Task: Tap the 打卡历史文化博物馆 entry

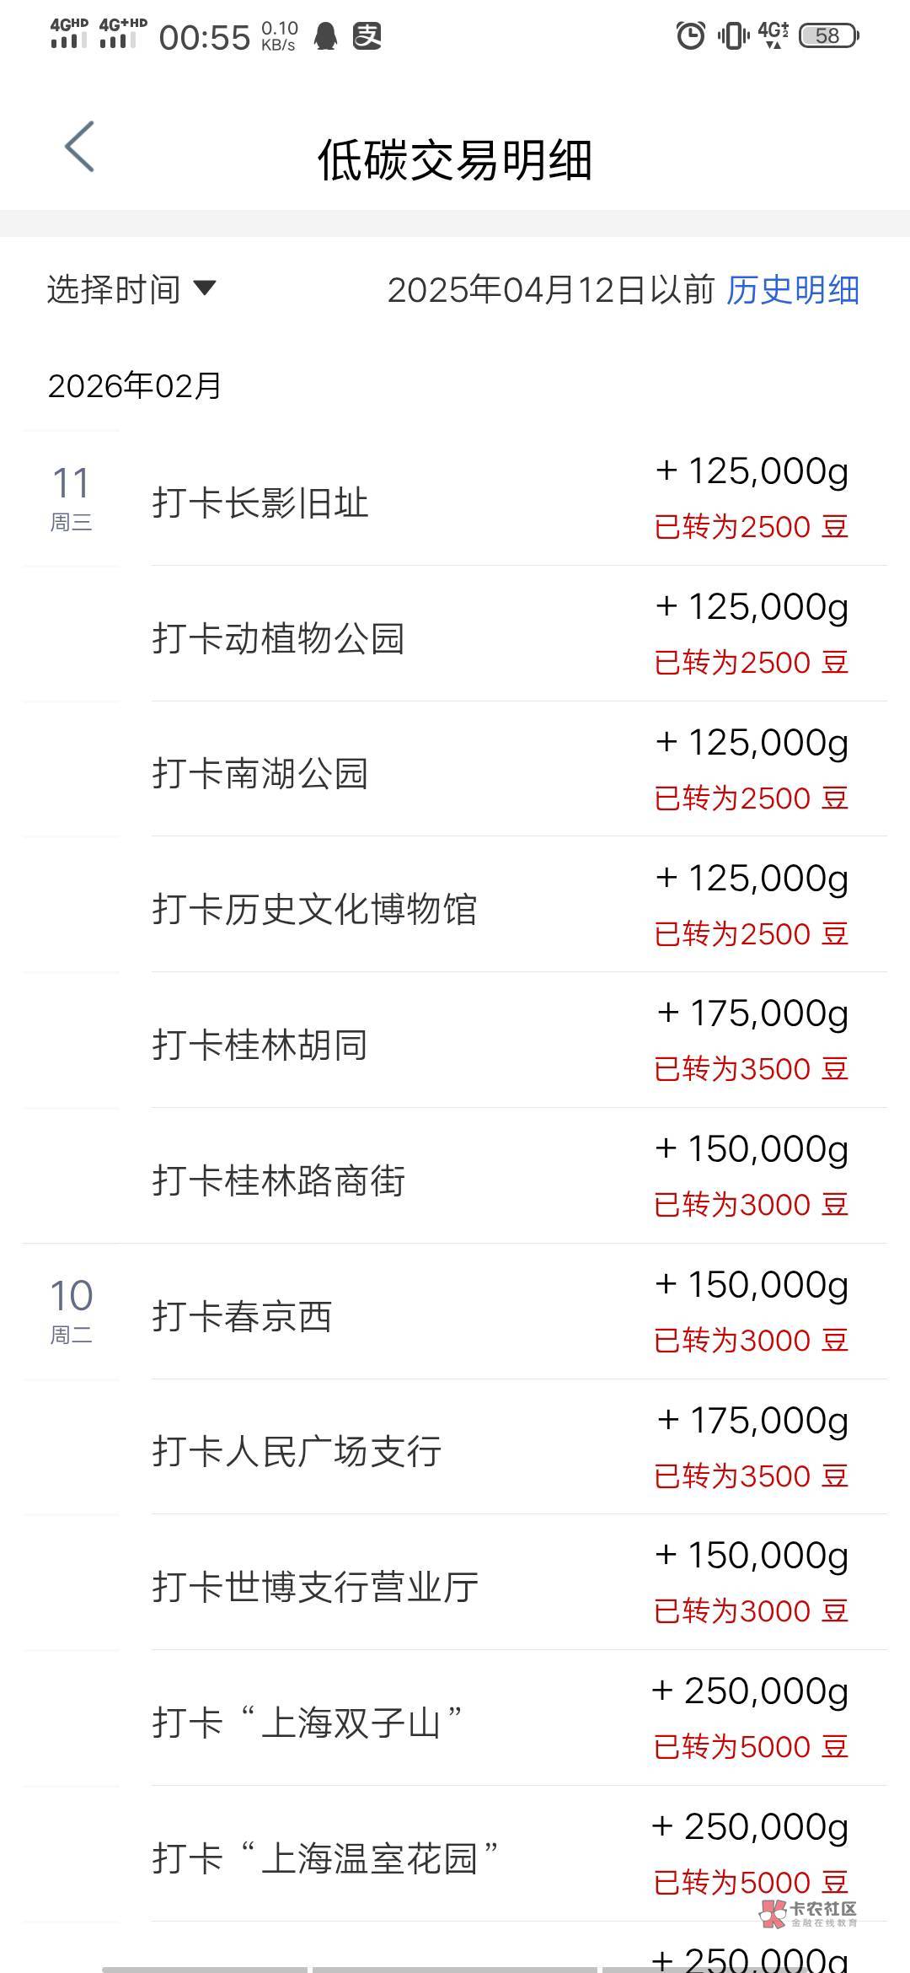Action: point(314,909)
